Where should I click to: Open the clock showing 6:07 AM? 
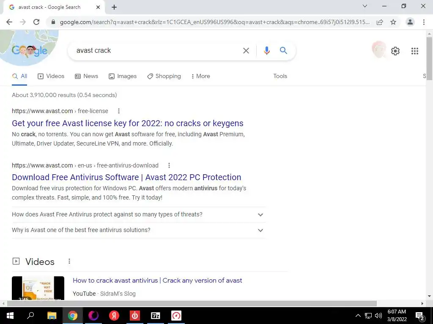pos(397,316)
